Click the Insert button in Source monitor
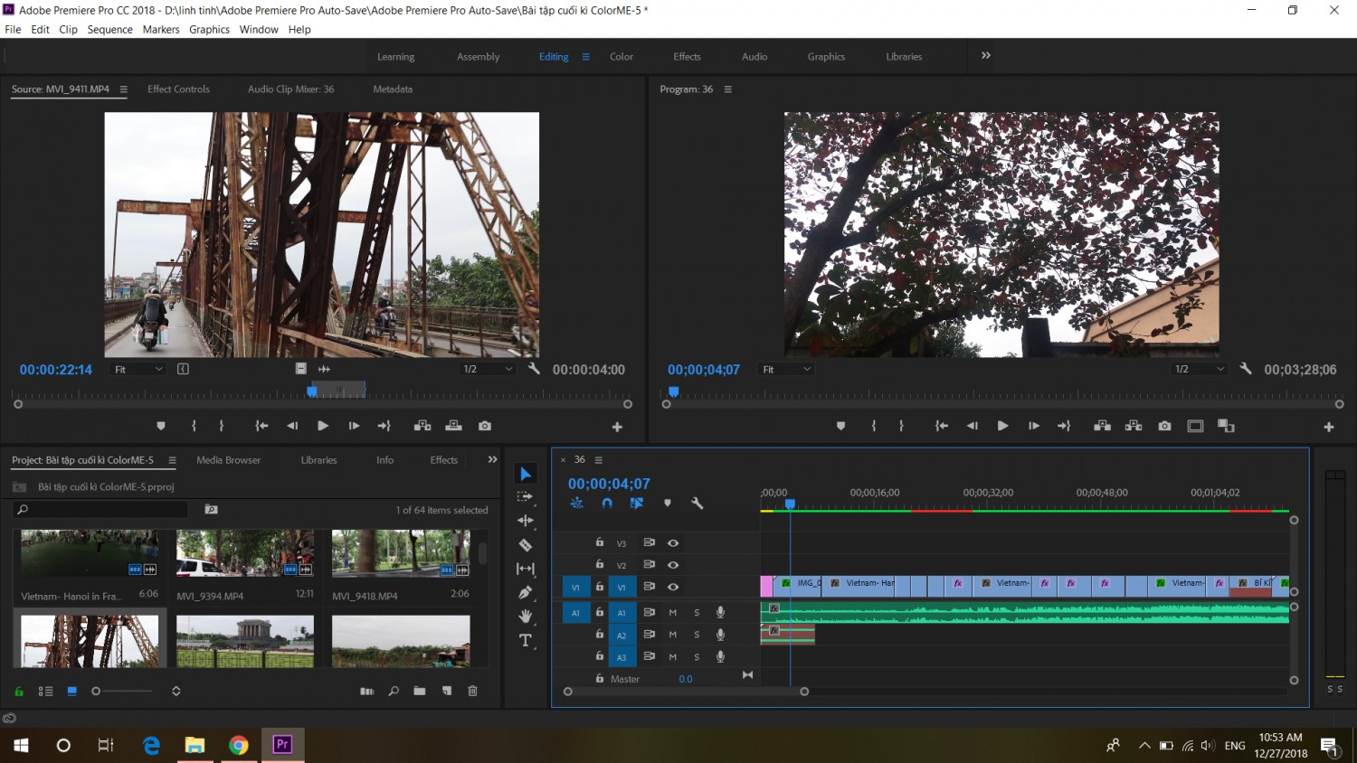The width and height of the screenshot is (1357, 763). [x=422, y=426]
